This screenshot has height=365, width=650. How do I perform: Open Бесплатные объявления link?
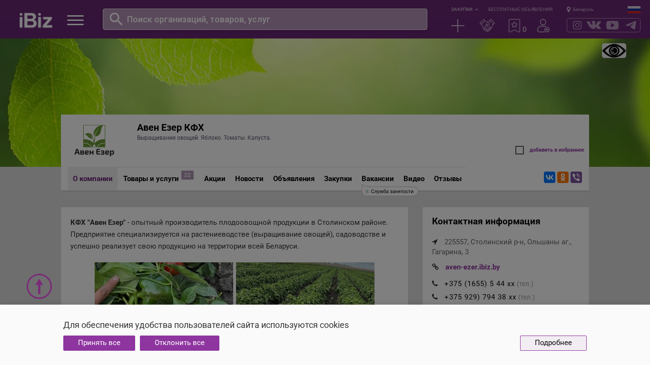pos(520,10)
